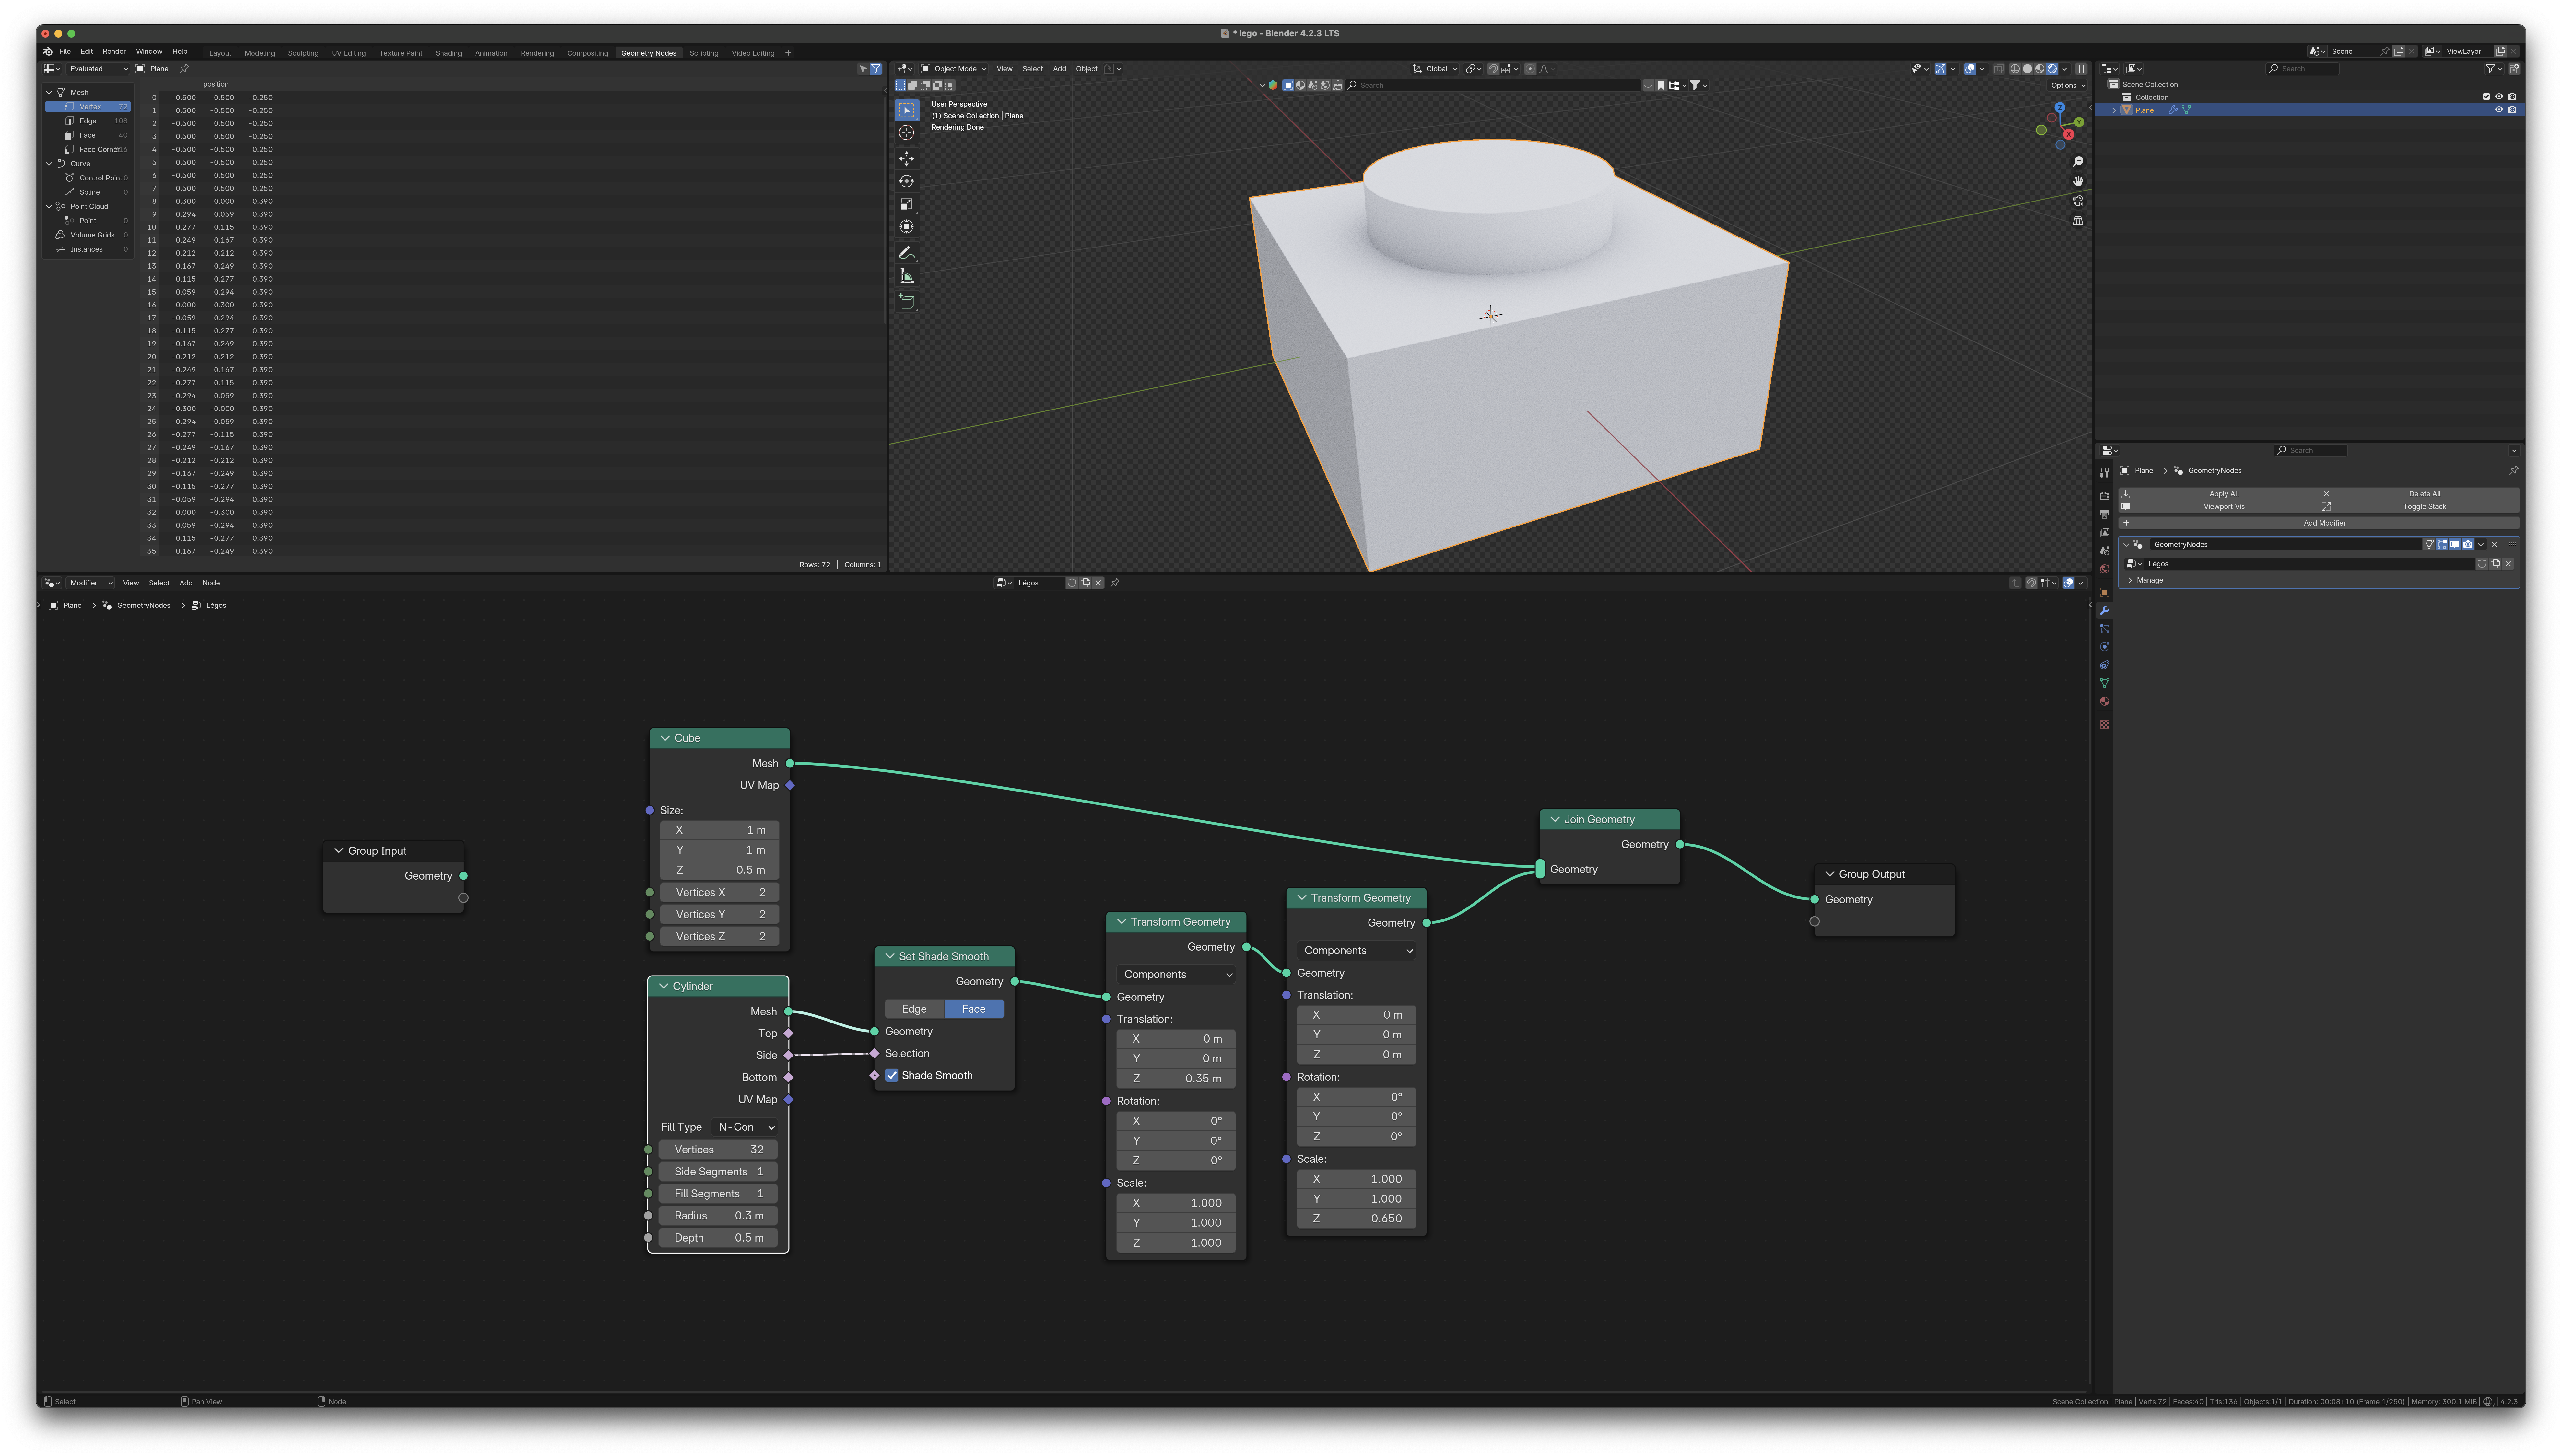Click the viewport pan hand icon
Screen dimensions: 2562x1456
click(x=2078, y=181)
